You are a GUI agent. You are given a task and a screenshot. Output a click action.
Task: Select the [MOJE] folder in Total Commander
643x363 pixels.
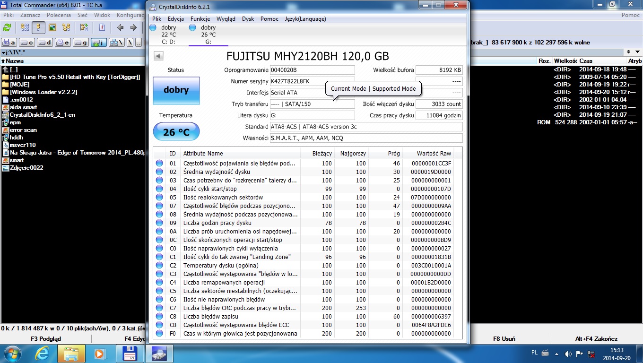[20, 85]
